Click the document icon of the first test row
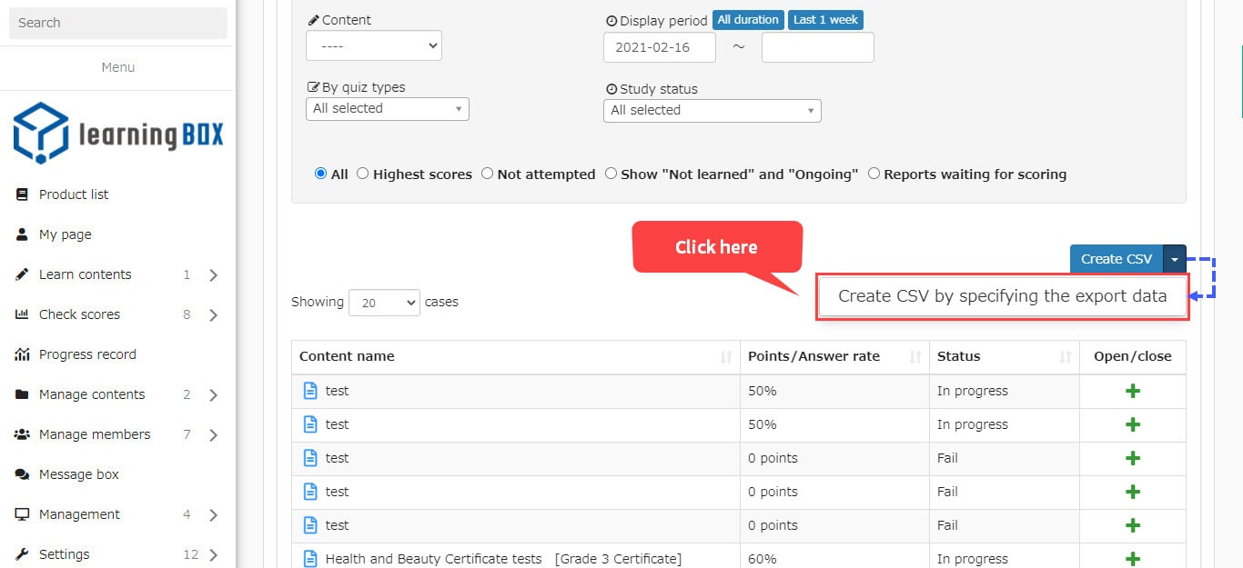This screenshot has width=1243, height=568. 310,392
